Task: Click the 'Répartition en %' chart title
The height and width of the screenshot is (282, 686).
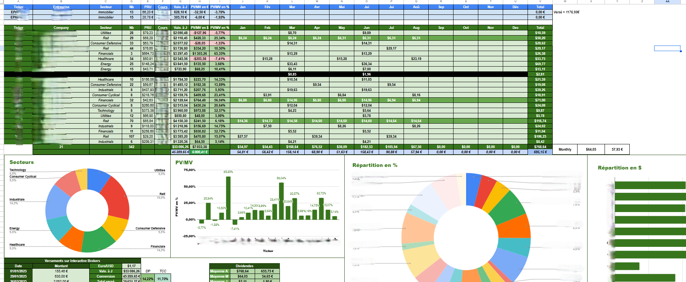Action: (x=375, y=165)
